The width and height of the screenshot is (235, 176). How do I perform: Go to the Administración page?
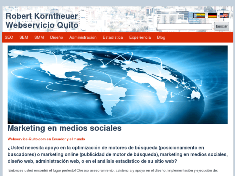pyautogui.click(x=83, y=37)
